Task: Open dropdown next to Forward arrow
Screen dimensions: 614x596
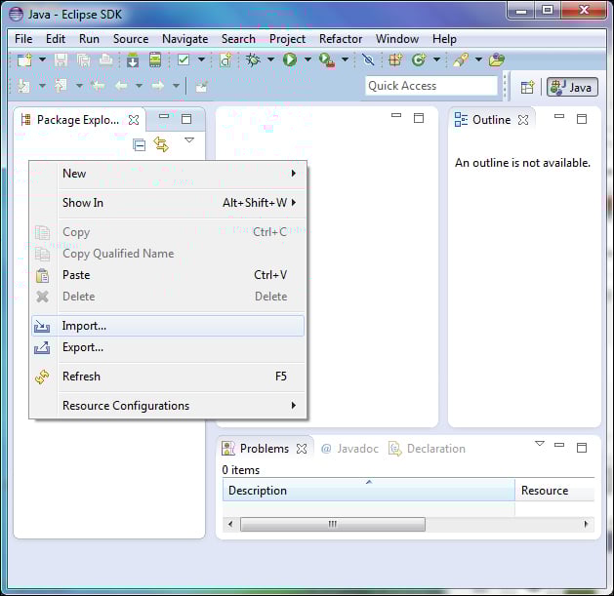Action: click(x=177, y=85)
